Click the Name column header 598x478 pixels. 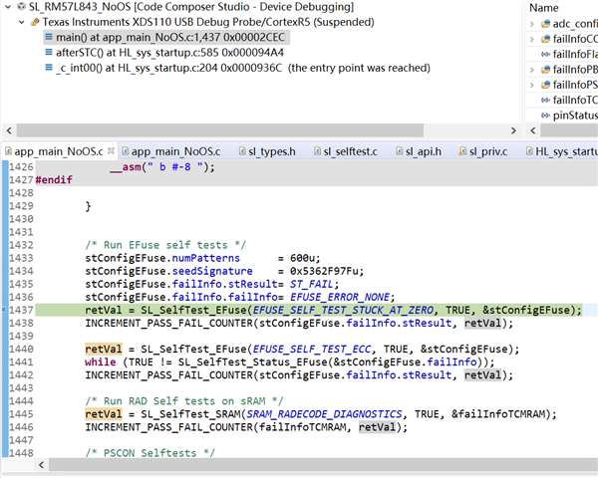click(x=544, y=8)
